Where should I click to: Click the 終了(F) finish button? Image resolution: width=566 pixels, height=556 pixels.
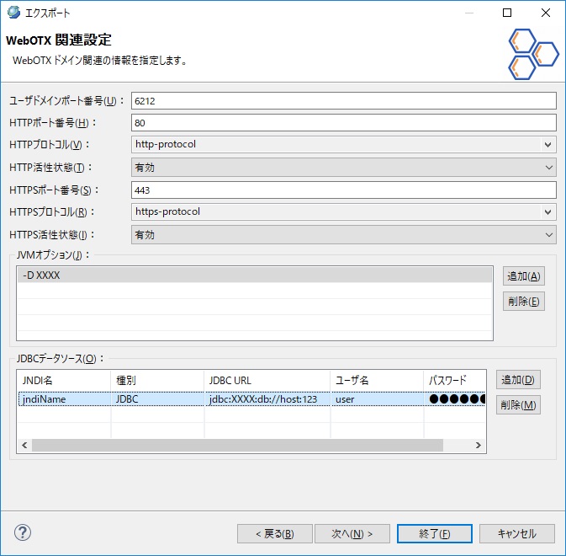coord(434,533)
